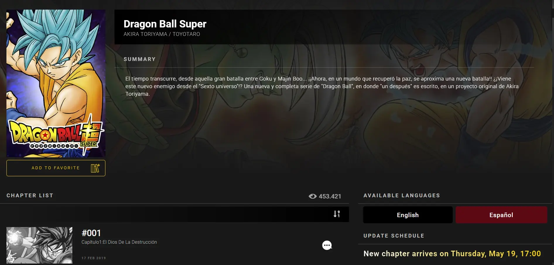Click the Update Schedule heading
The height and width of the screenshot is (265, 554).
(394, 236)
